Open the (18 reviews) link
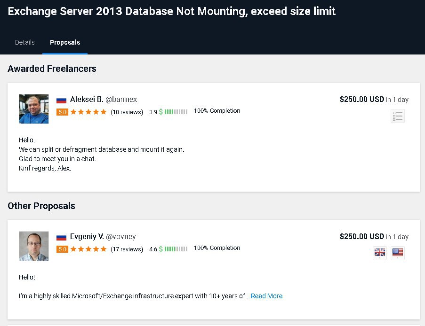 click(127, 112)
